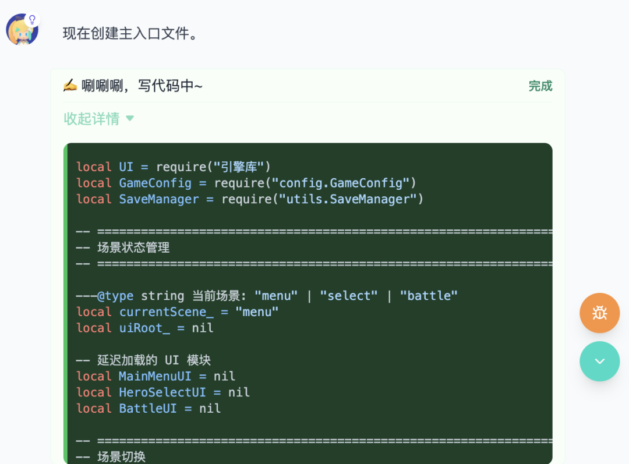Screen dimensions: 629x464
Task: Click line local BattleUI = nil
Action: click(149, 408)
